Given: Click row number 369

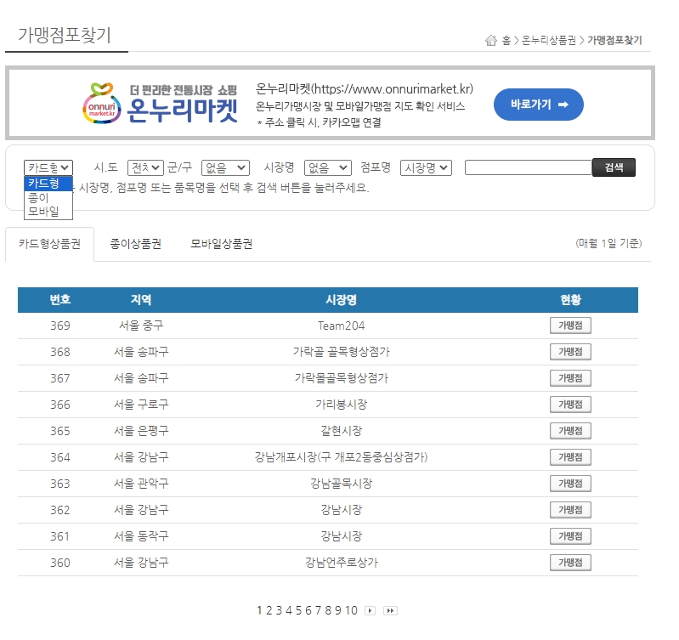Looking at the screenshot, I should [60, 326].
